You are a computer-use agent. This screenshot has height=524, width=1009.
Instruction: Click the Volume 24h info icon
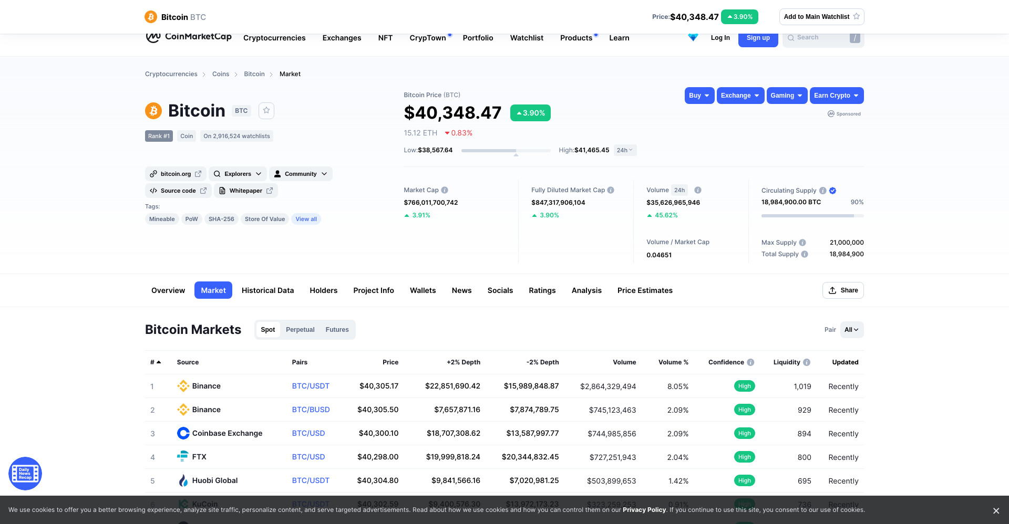[x=698, y=190]
